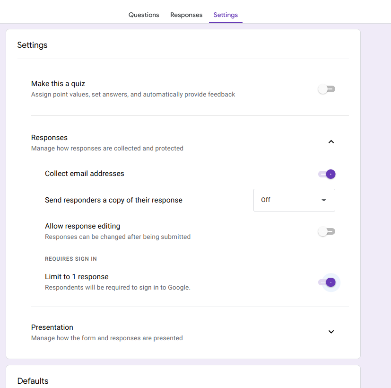Open the Send responders copy dropdown showing Off

click(x=294, y=200)
